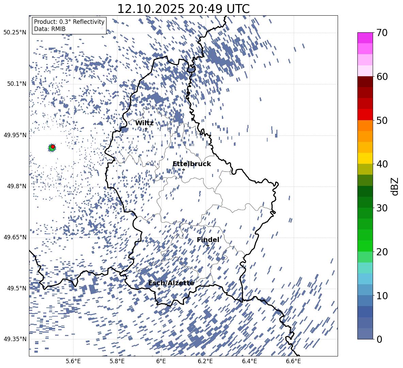Click the Product: 0.3° Reflectivity text

[69, 21]
